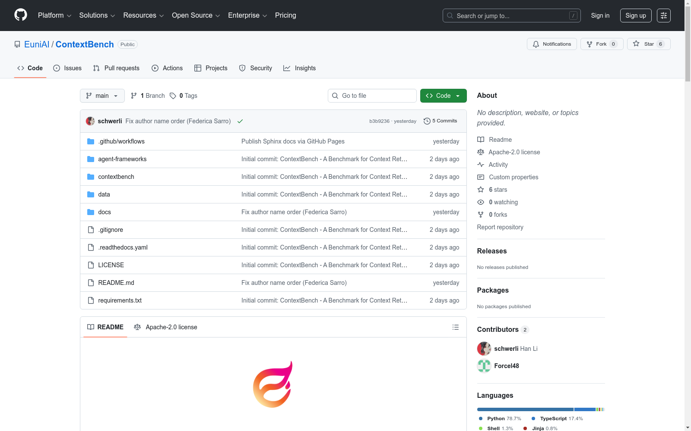Click the eye icon beside watching

(x=481, y=202)
